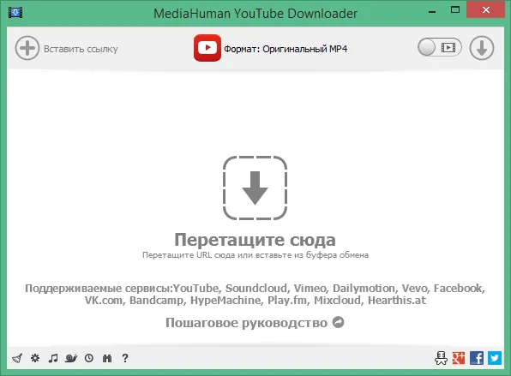Click the plus Paste link button
This screenshot has width=511, height=376.
27,48
